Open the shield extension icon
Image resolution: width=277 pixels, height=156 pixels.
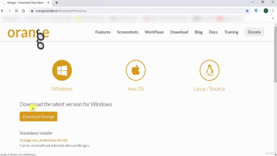click(x=256, y=11)
